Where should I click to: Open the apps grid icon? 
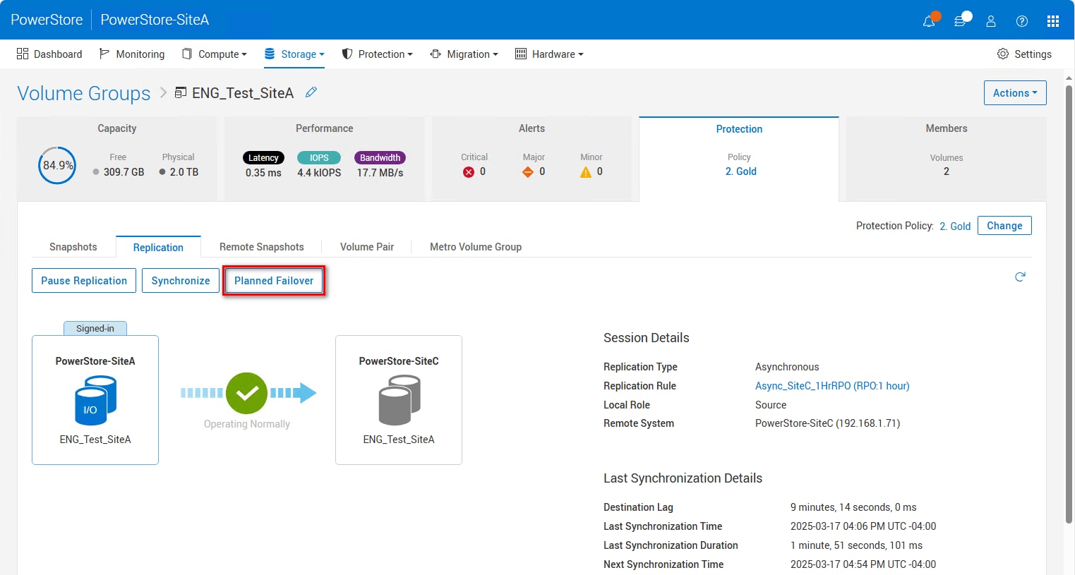pyautogui.click(x=1053, y=21)
